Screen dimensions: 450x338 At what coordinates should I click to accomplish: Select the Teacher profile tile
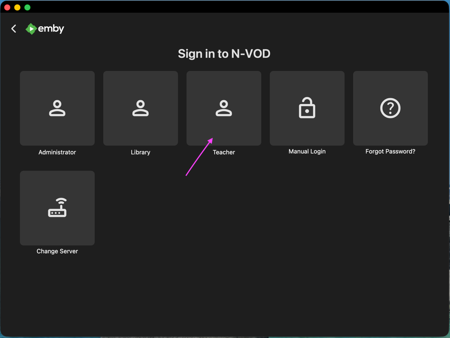coord(224,108)
